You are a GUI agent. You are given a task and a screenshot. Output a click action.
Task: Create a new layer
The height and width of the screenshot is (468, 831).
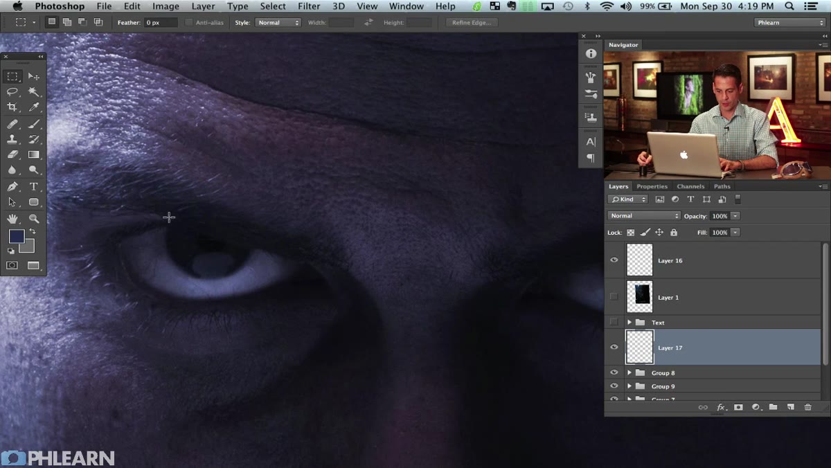click(790, 407)
